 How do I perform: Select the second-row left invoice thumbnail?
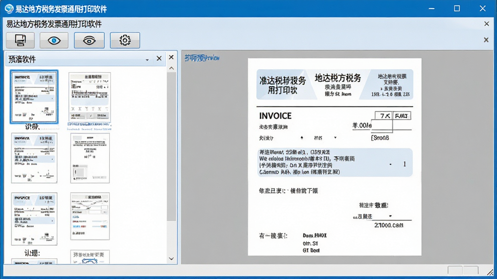[34, 158]
